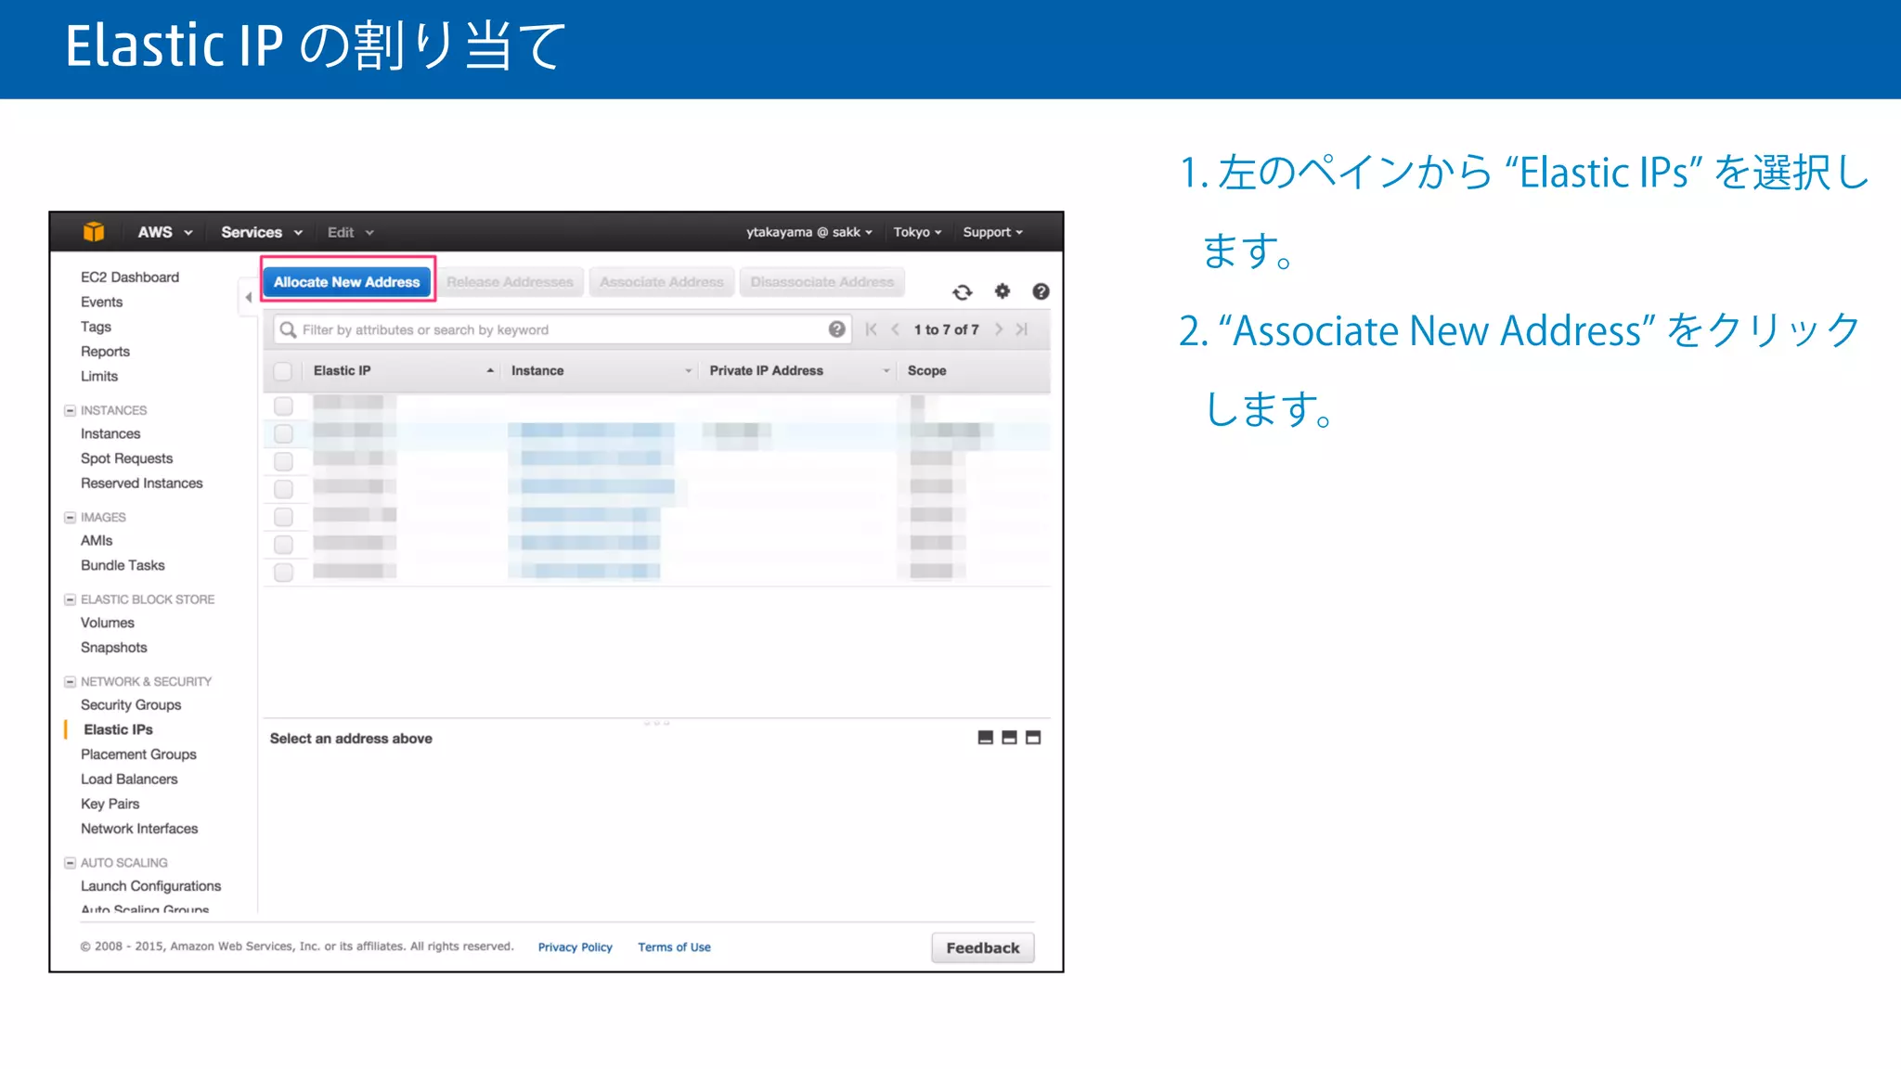This screenshot has width=1901, height=1069.
Task: Open the Support dropdown menu
Action: [x=992, y=232]
